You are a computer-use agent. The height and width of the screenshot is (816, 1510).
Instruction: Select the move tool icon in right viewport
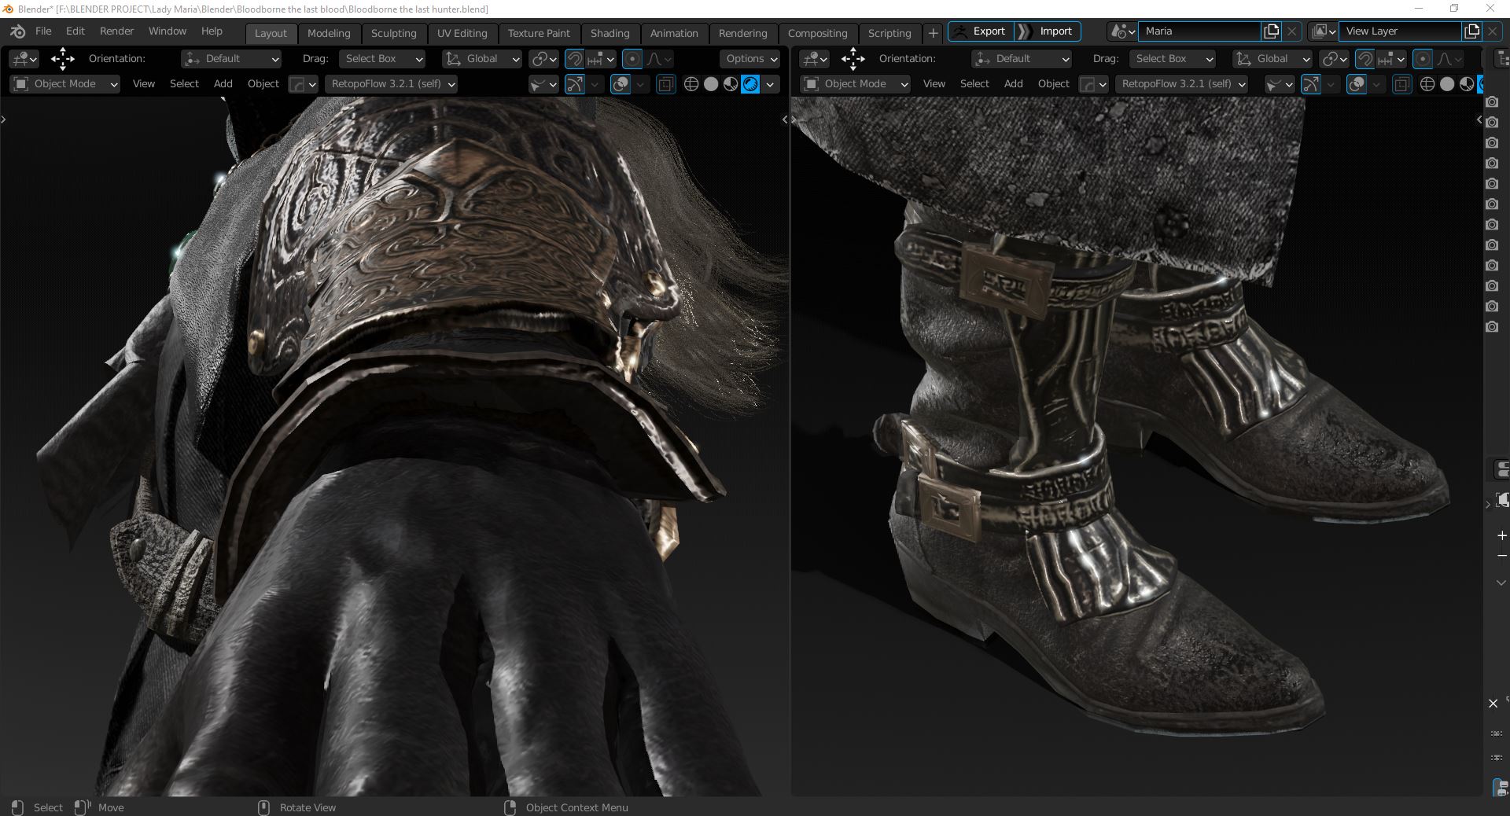[853, 59]
